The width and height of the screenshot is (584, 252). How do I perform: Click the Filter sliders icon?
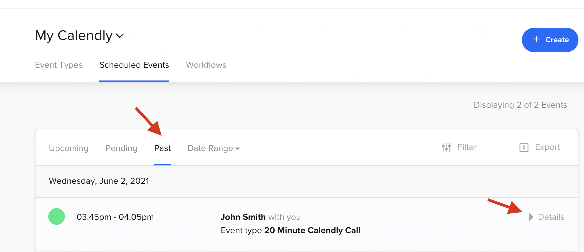[446, 147]
